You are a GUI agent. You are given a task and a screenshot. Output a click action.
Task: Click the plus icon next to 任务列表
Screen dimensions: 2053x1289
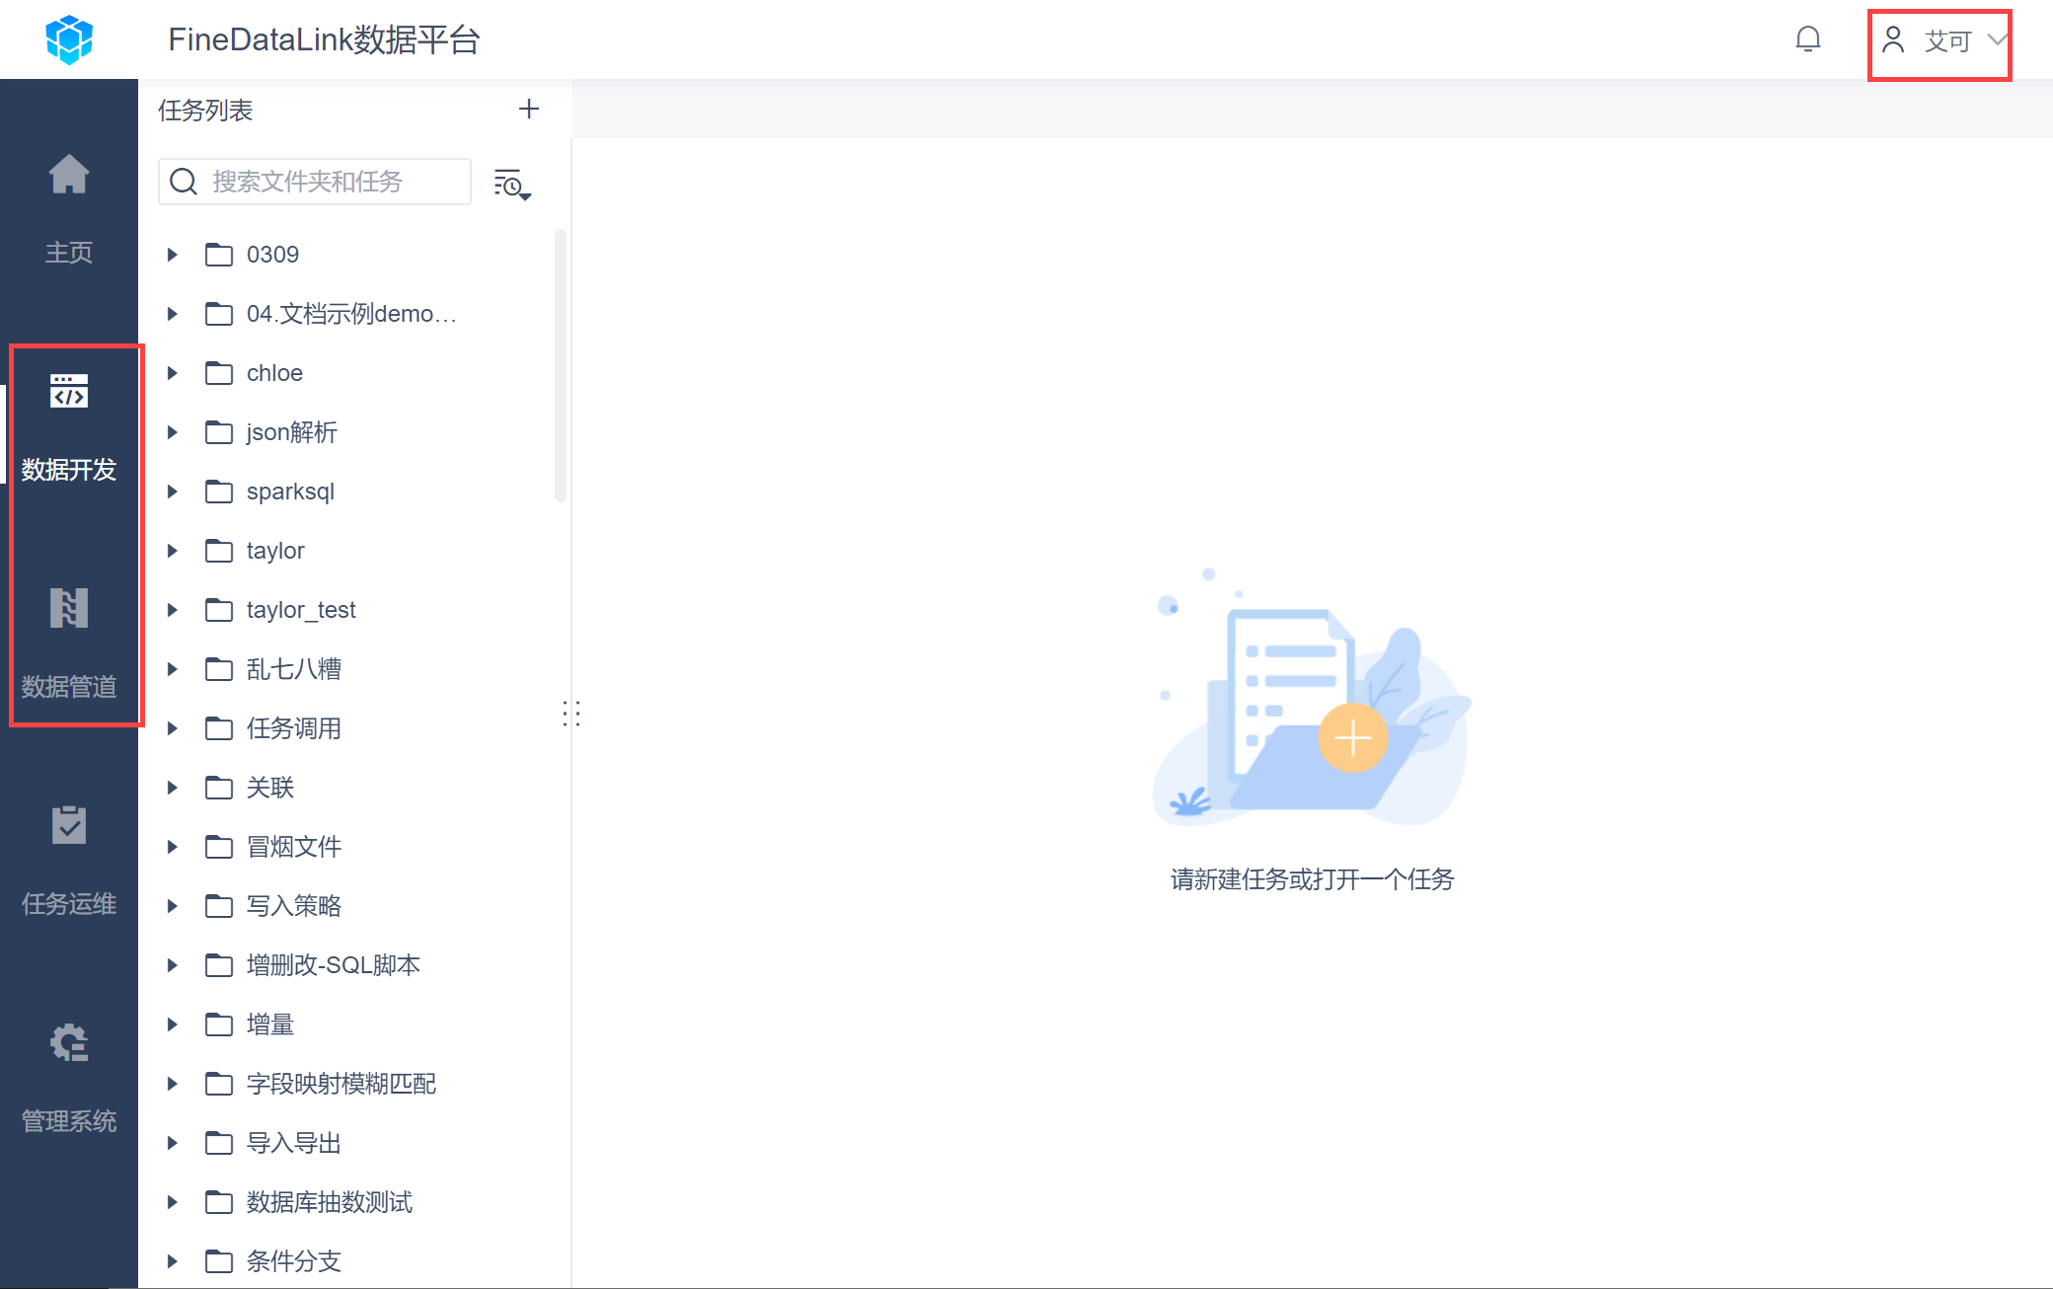(x=529, y=109)
